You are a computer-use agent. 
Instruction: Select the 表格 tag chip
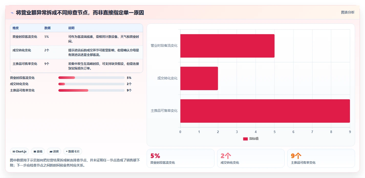pos(38,151)
